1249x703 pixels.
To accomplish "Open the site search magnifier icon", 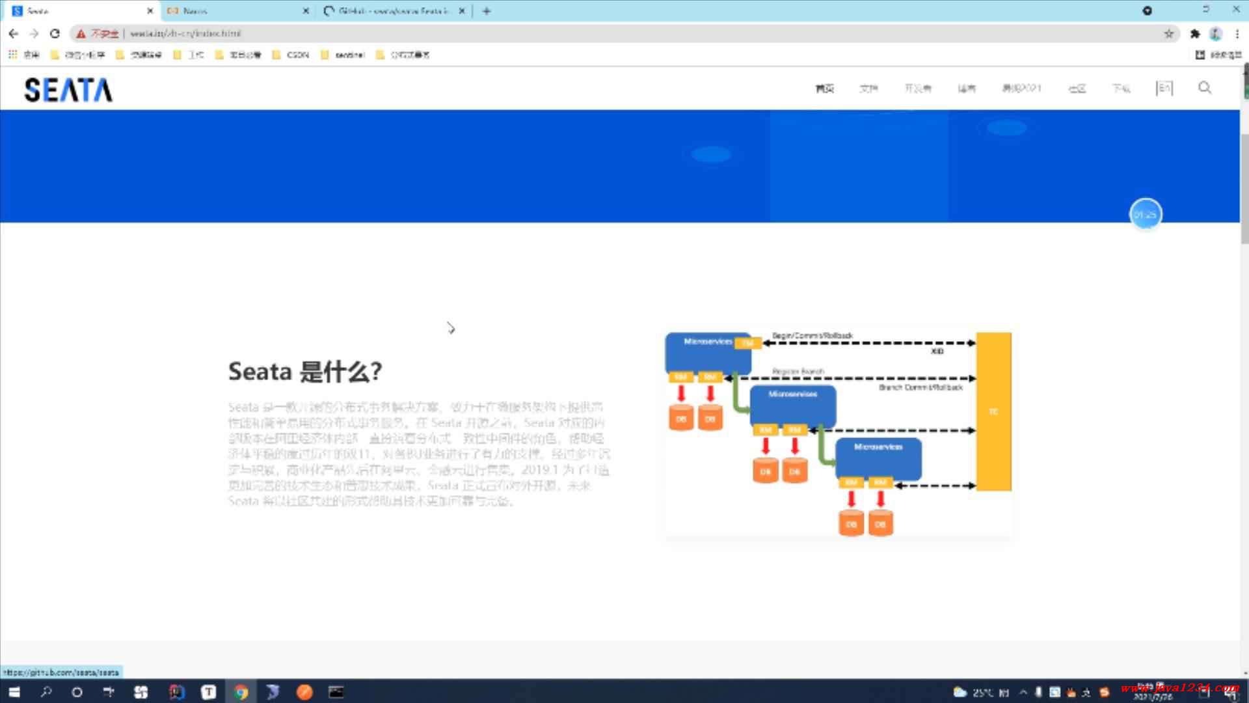I will tap(1205, 87).
